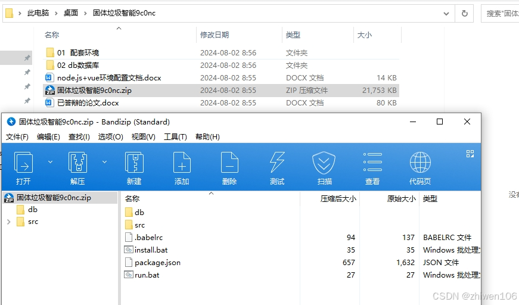Click the Delete (删除) toolbar icon
The width and height of the screenshot is (519, 305).
click(x=229, y=163)
